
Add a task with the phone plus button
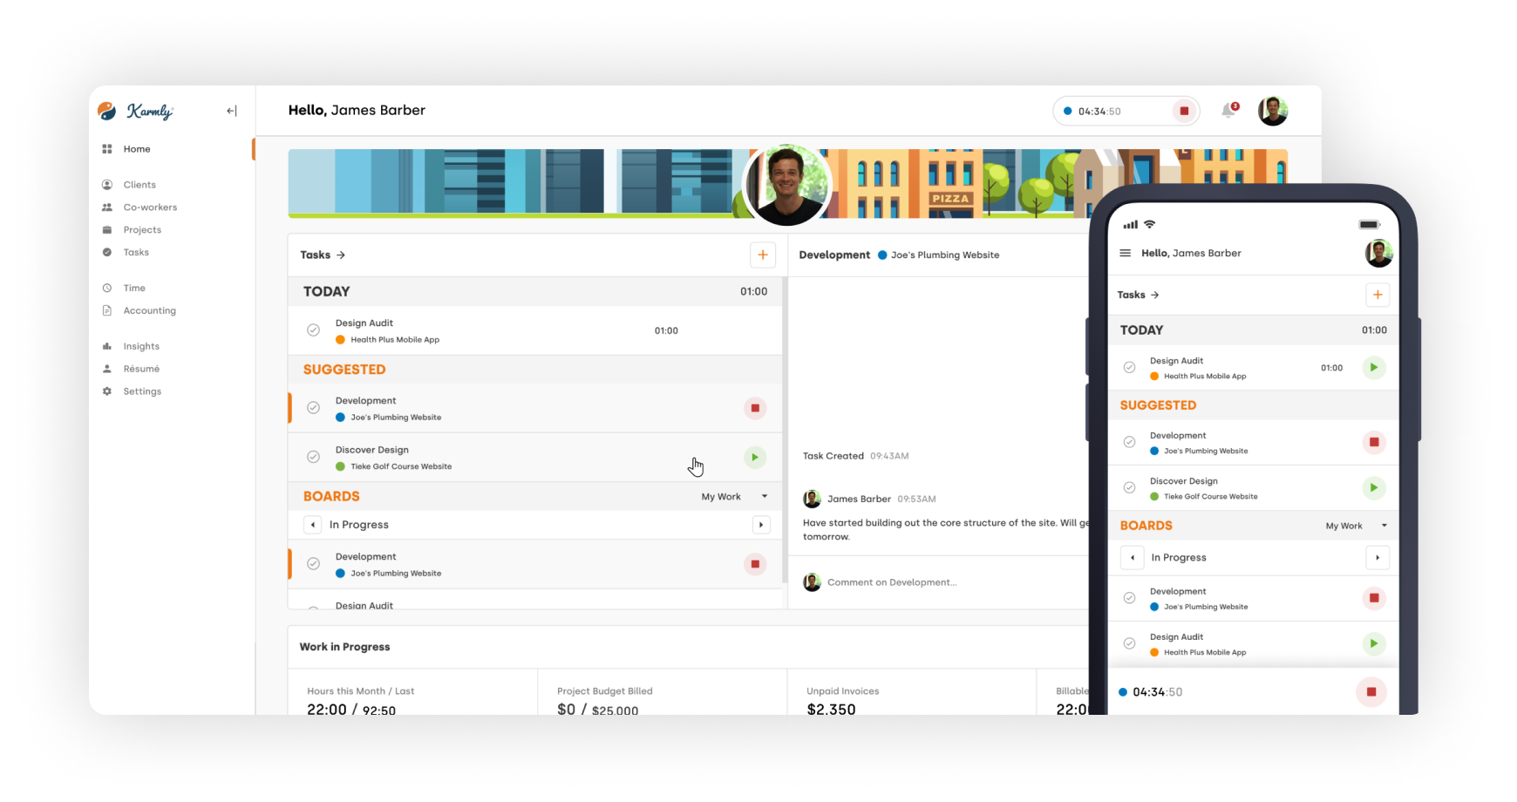click(1378, 295)
